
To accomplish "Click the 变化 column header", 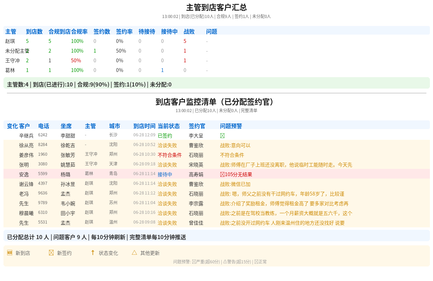I will click(x=12, y=126).
